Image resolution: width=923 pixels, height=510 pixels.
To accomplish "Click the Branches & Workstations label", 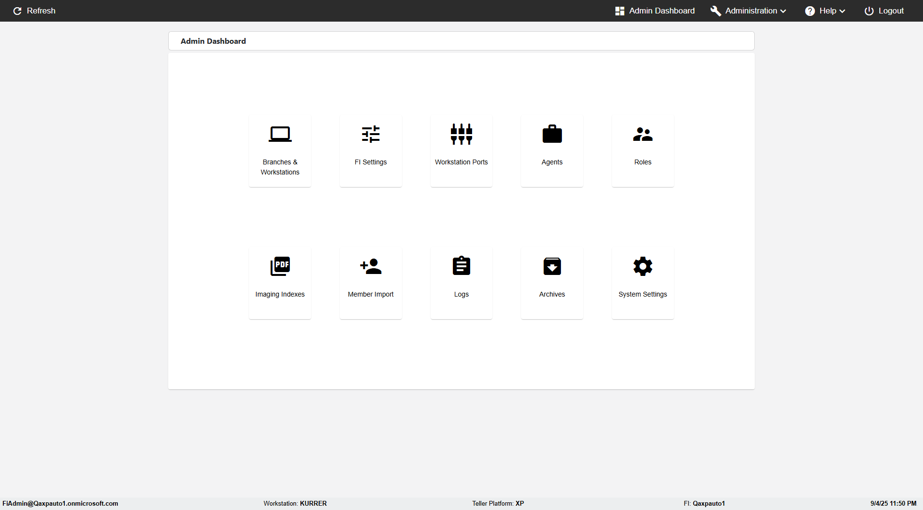I will tap(280, 167).
